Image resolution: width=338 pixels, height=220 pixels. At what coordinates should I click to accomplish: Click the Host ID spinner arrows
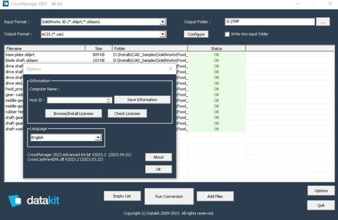pos(108,100)
